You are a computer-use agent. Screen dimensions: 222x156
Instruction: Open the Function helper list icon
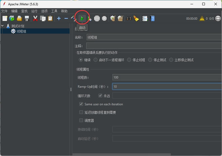145,18
